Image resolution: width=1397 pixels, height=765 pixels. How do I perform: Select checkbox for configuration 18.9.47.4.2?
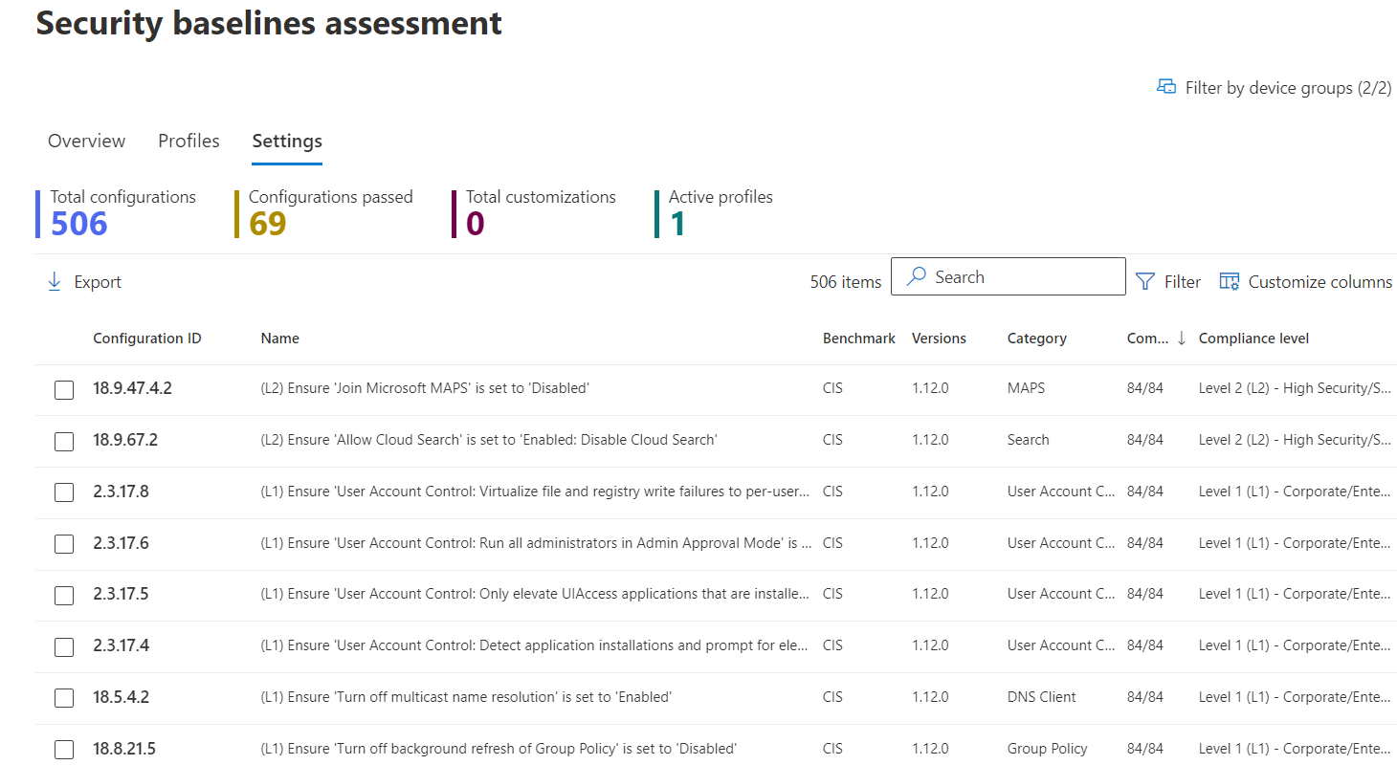pyautogui.click(x=64, y=389)
